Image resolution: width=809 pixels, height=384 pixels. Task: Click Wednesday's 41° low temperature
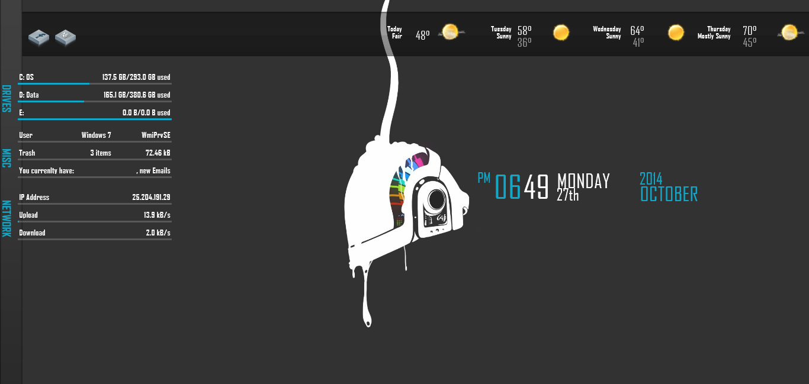tap(638, 43)
